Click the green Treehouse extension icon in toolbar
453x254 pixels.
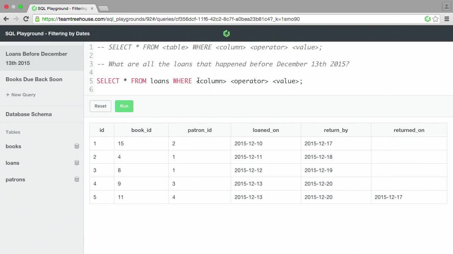pos(428,19)
